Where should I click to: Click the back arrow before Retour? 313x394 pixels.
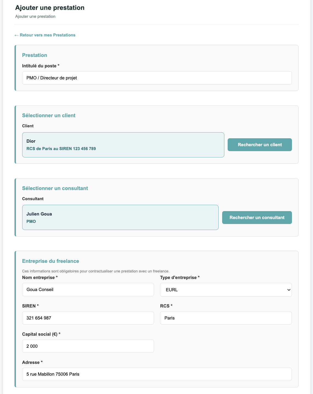(16, 35)
